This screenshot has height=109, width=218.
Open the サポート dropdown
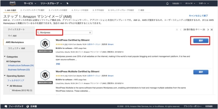point(204,4)
